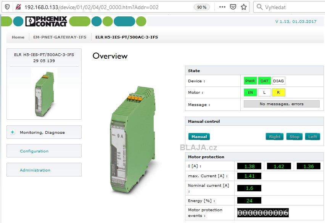Click the Motor protection panel header
This screenshot has height=223, width=325.
pyautogui.click(x=254, y=157)
